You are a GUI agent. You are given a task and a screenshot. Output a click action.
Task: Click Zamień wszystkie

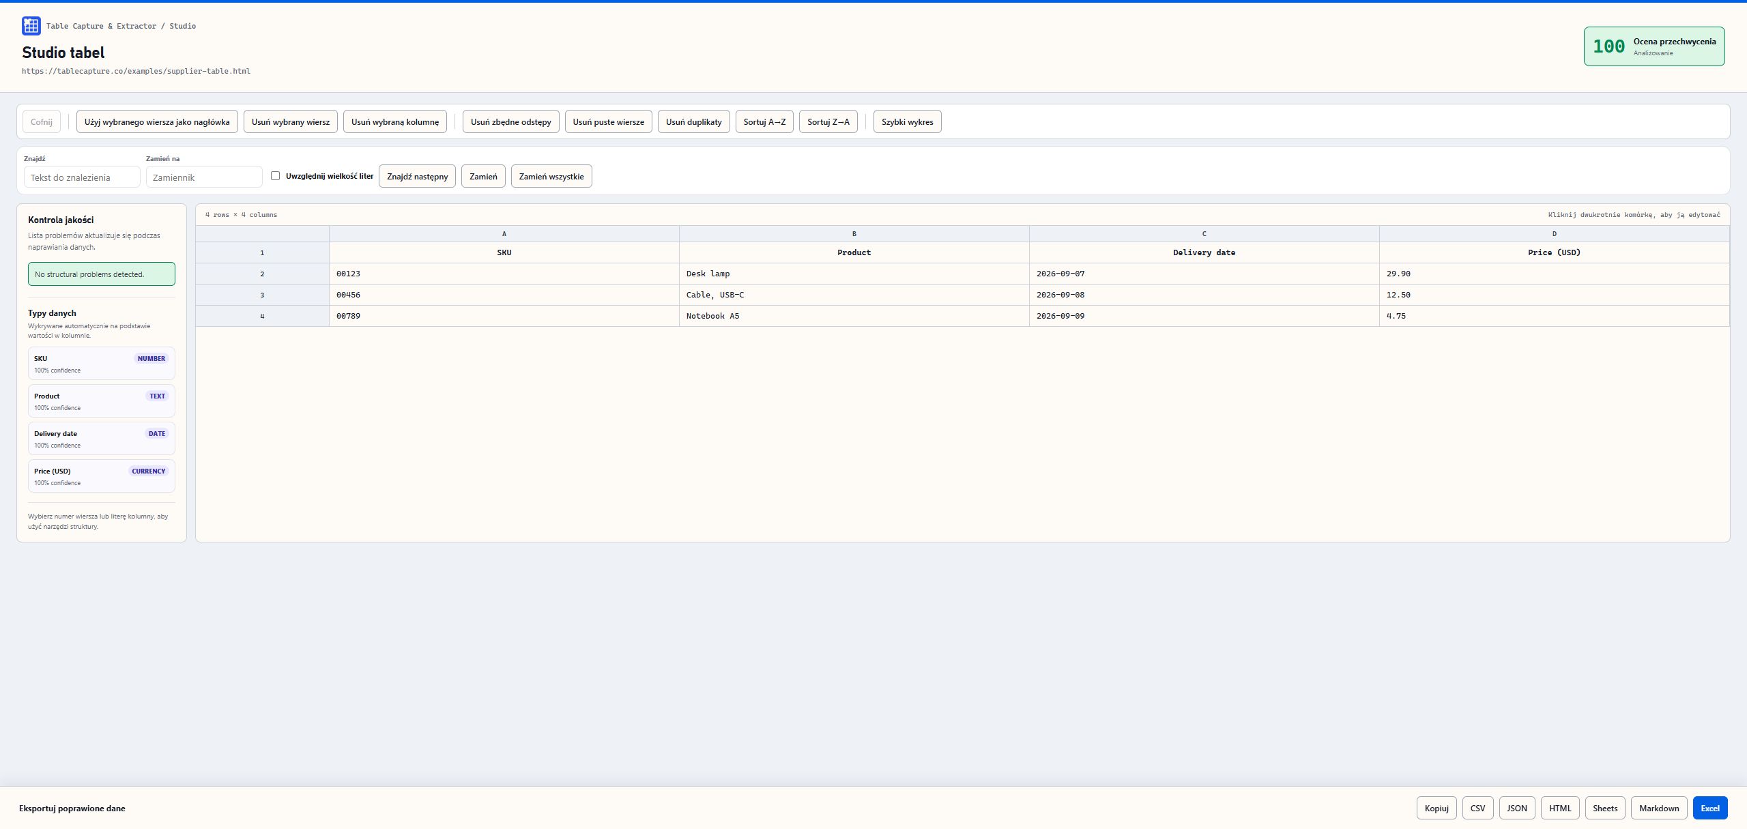click(x=551, y=177)
